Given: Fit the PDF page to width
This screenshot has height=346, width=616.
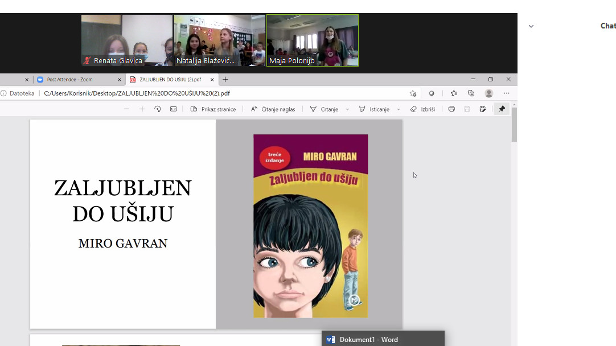Looking at the screenshot, I should [173, 109].
